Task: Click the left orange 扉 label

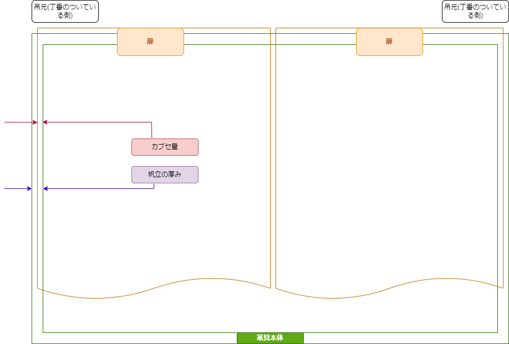Action: tap(150, 42)
